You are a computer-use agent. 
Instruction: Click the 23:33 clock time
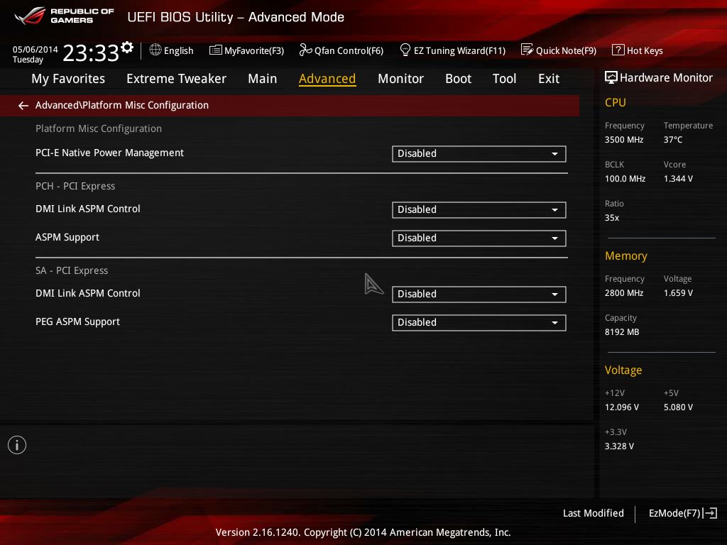[x=91, y=53]
